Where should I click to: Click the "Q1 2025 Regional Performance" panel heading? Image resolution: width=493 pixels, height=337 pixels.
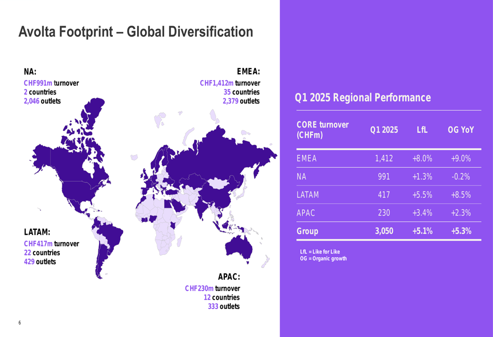(x=363, y=97)
